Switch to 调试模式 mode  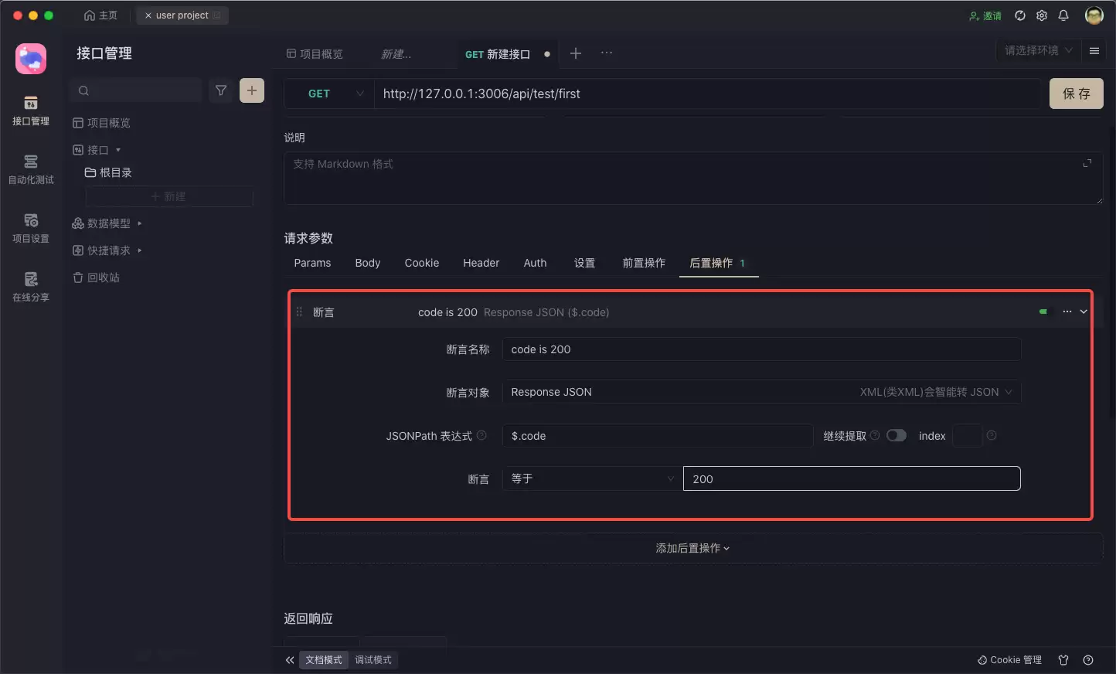[x=373, y=660]
